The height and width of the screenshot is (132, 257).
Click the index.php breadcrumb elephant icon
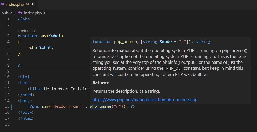point(20,13)
